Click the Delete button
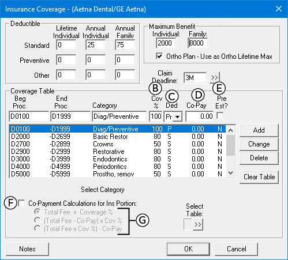 coord(259,158)
